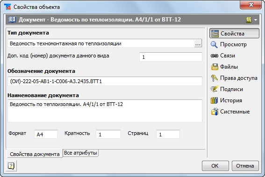
Task: Click the Формат field containing A4
Action: coord(46,135)
